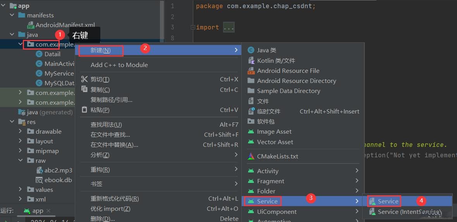Expand the layout folder
Screen dimensions: 457x222
(x=20, y=141)
